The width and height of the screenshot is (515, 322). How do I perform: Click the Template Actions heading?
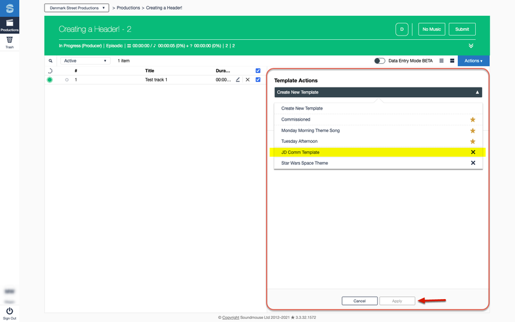tap(296, 81)
